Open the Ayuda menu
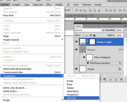 (98, 5)
